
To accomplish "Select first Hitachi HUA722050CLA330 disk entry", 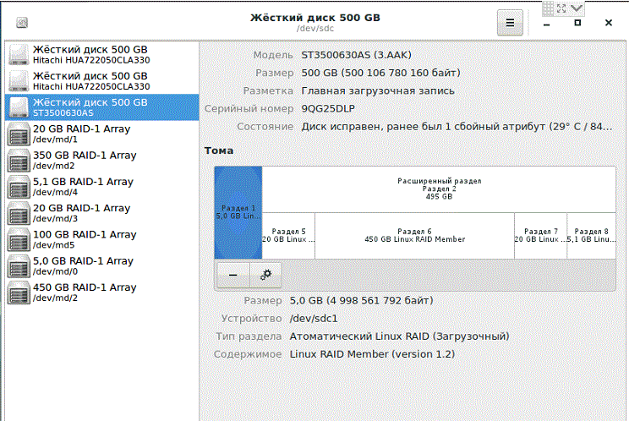I will point(102,55).
